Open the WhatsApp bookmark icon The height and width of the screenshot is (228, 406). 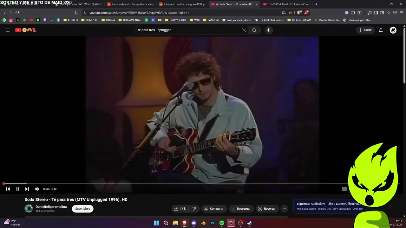tap(4, 20)
